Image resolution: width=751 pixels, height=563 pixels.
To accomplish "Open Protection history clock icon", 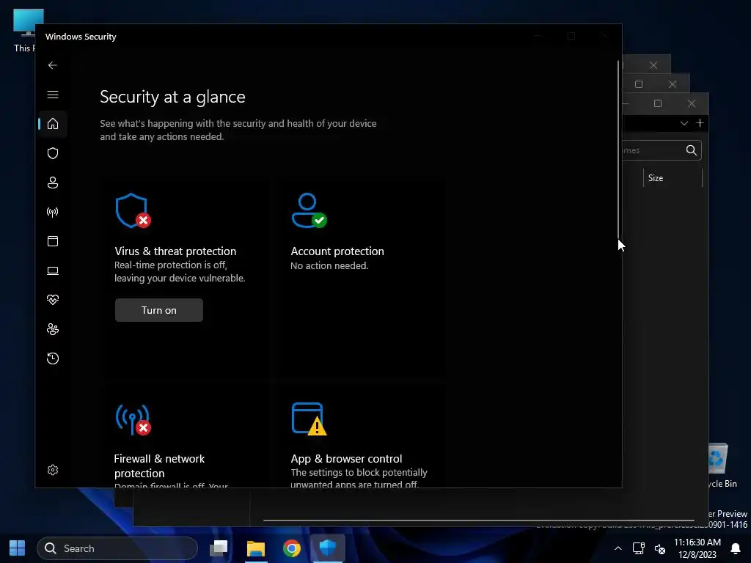I will pos(53,358).
